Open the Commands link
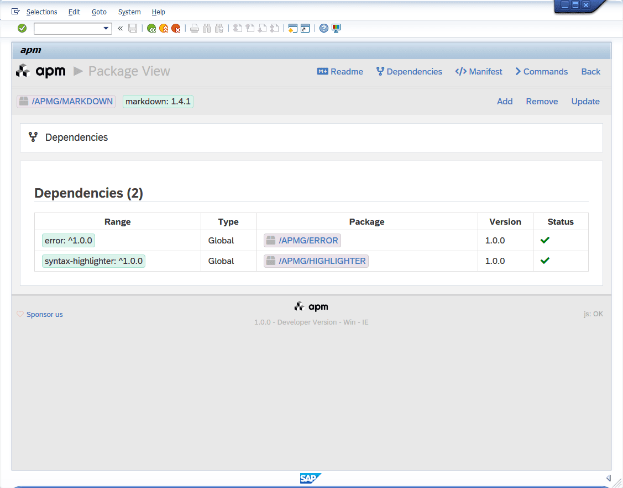Image resolution: width=623 pixels, height=488 pixels. pyautogui.click(x=542, y=71)
